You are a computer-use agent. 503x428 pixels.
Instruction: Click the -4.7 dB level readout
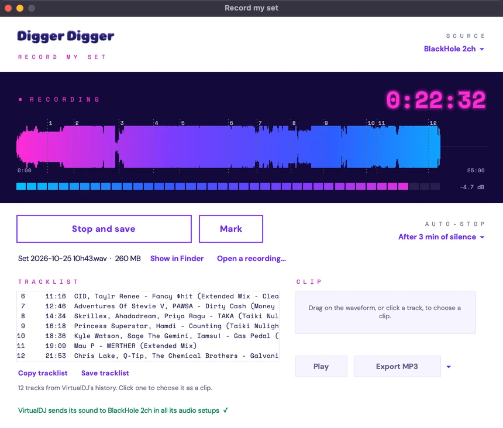click(472, 187)
